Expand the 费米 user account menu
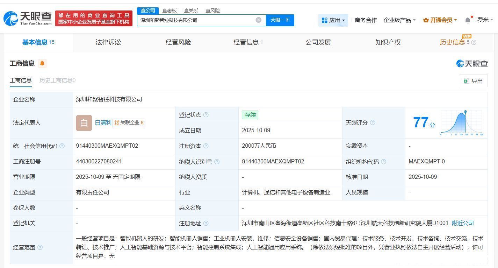Viewport: 498px width, 268px height. coord(485,20)
